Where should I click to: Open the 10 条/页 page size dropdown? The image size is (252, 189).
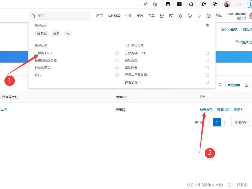pos(241,122)
